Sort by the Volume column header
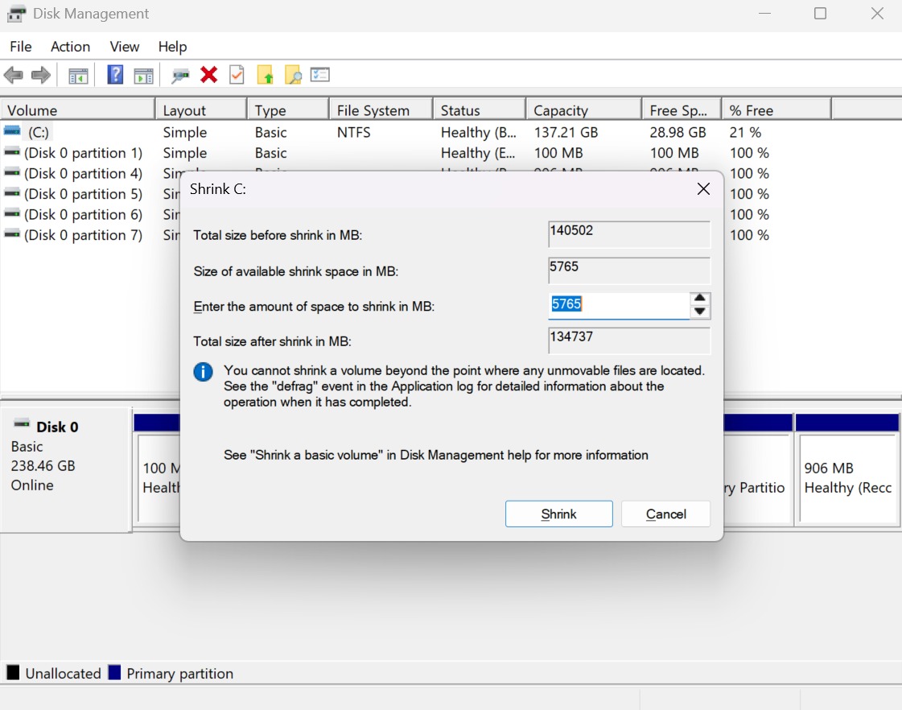902x710 pixels. click(x=78, y=110)
